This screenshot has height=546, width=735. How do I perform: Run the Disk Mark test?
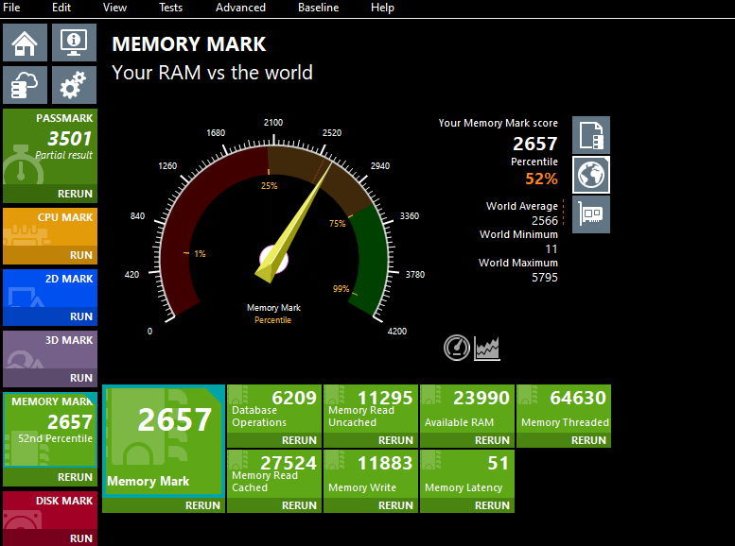[81, 538]
